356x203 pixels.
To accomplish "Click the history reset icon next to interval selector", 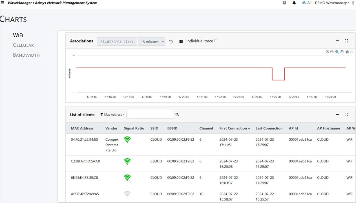I will click(171, 41).
